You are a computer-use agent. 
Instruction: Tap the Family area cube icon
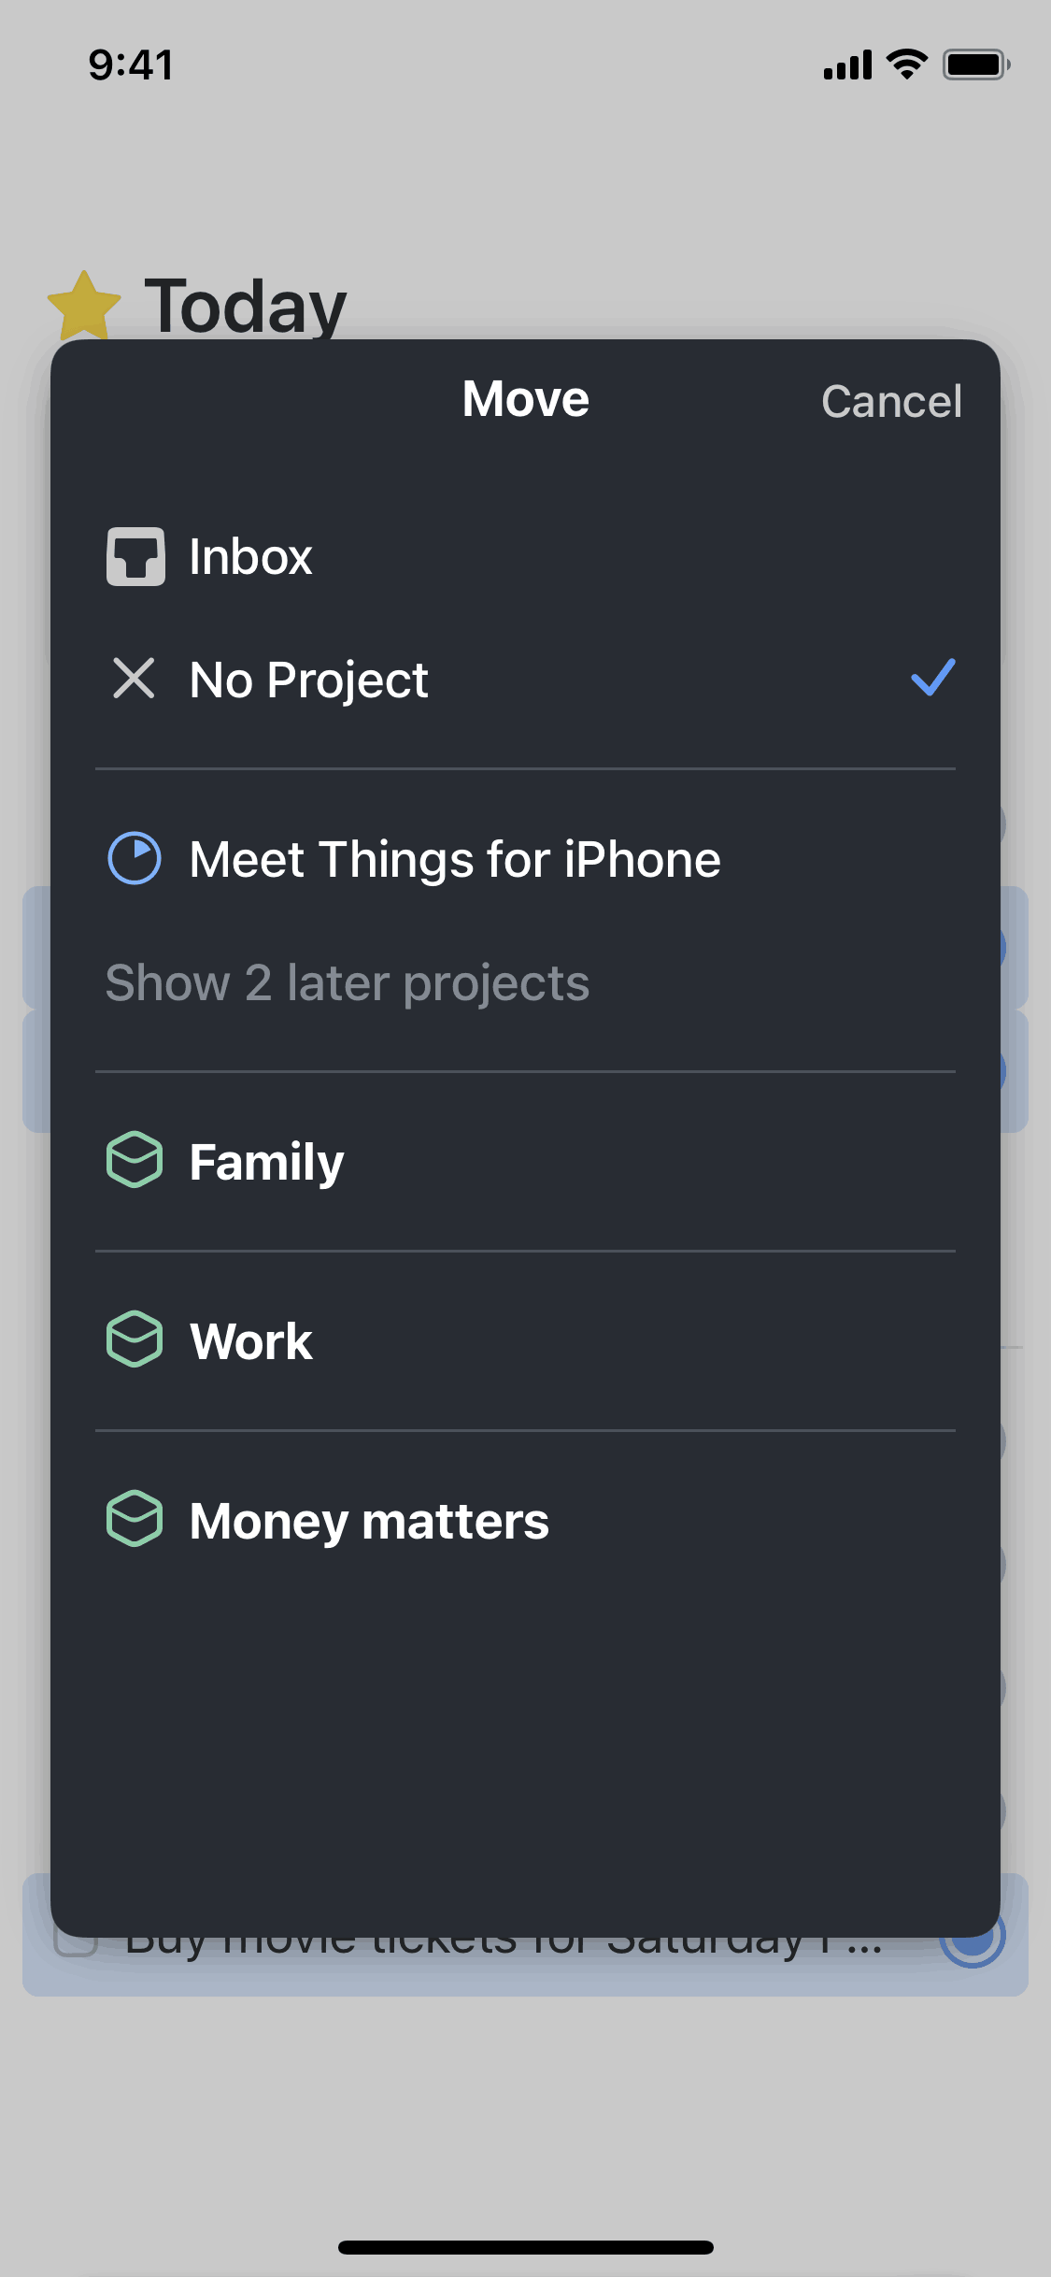(x=135, y=1160)
